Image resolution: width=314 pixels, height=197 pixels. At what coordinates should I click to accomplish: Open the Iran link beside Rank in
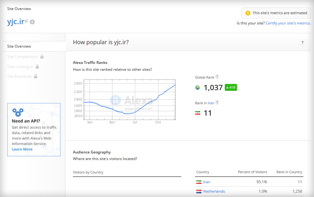(x=211, y=103)
